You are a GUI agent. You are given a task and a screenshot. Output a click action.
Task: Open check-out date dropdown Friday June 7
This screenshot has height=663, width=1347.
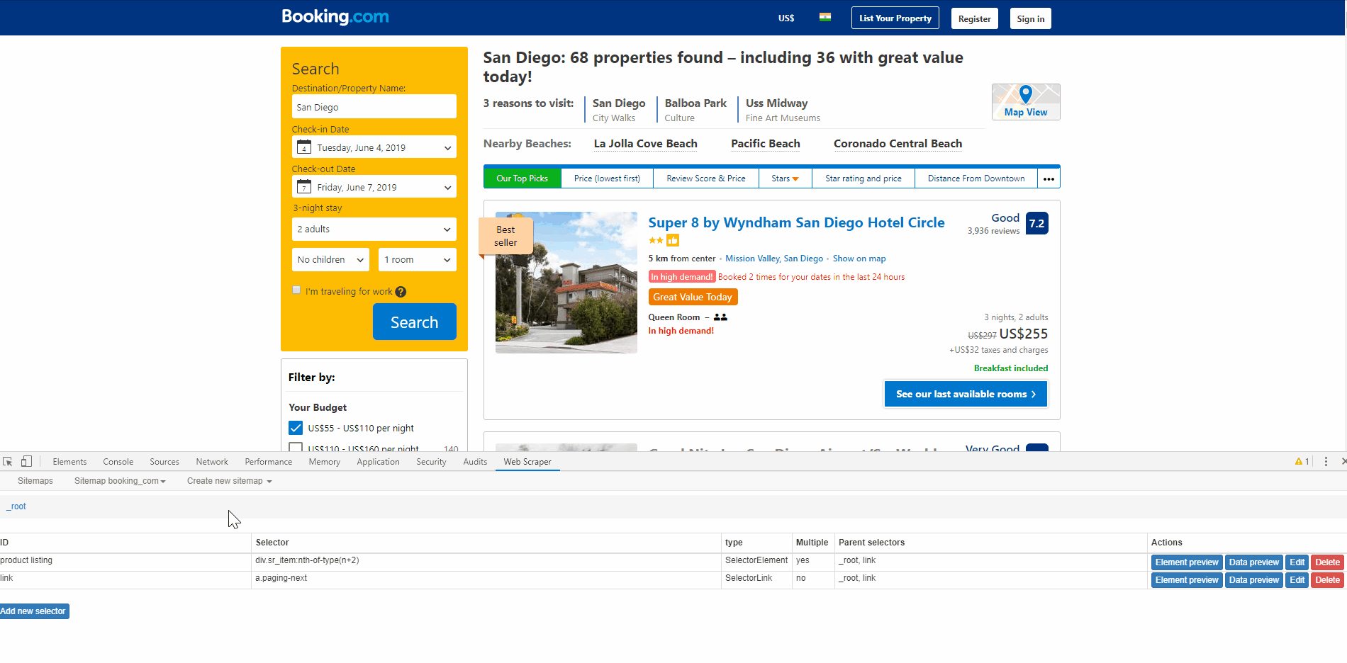374,187
